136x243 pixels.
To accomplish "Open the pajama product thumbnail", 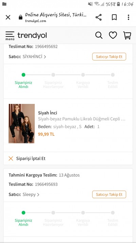I will pos(21,123).
